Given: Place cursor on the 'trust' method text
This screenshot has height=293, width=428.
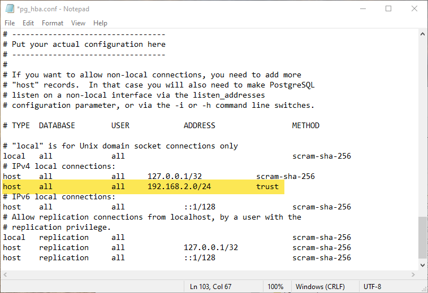Looking at the screenshot, I should pyautogui.click(x=267, y=186).
